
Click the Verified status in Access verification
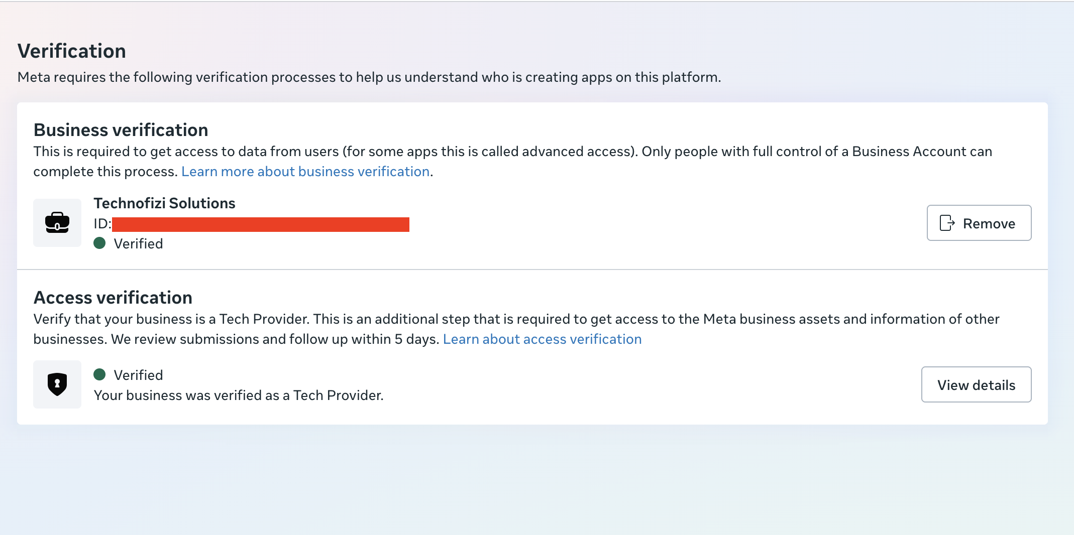138,375
